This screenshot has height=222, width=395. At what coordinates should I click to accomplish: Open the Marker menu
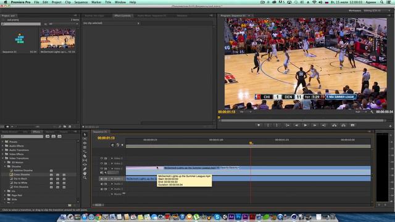point(96,2)
